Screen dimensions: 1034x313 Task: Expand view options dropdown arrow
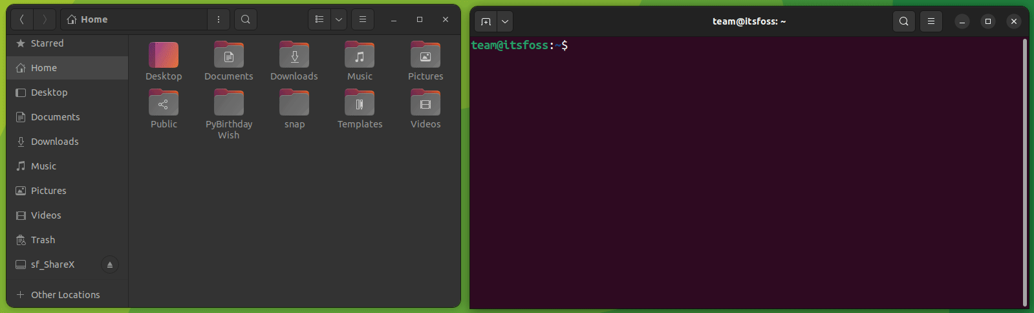point(339,19)
